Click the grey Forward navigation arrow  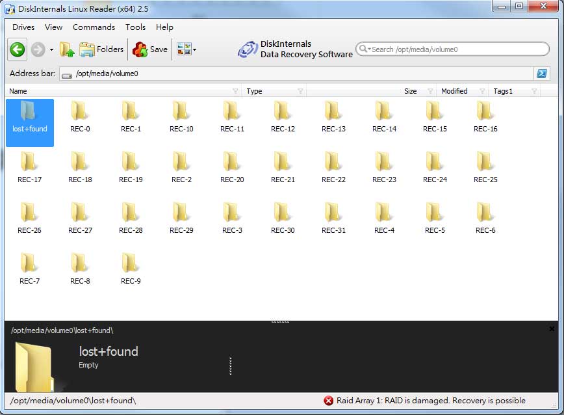coord(38,49)
